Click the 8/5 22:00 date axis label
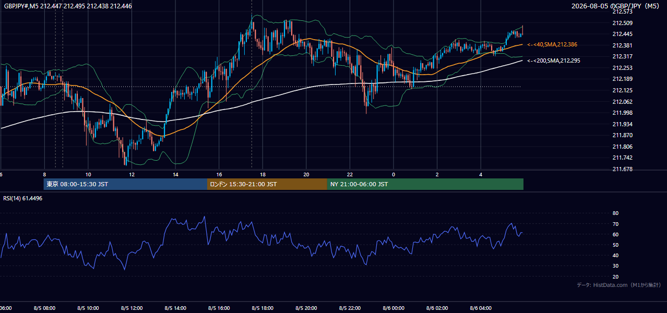The height and width of the screenshot is (313, 667). 350,308
